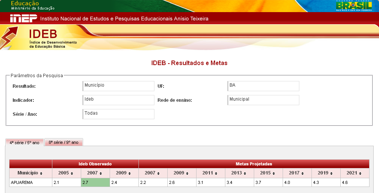This screenshot has height=193, width=379.
Task: Click the Rede de ensino field showing Municipal
Action: 263,100
